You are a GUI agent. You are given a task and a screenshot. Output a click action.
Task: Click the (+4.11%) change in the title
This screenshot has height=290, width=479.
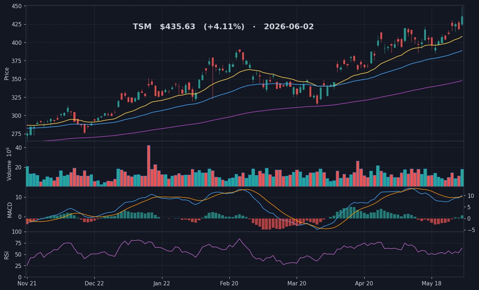tap(224, 27)
